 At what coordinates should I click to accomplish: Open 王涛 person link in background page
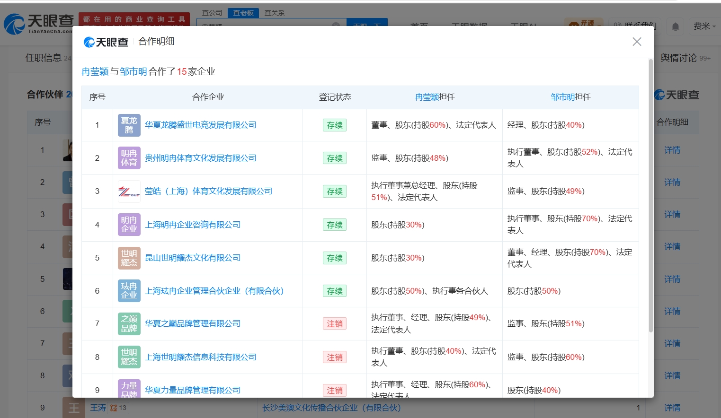coord(98,408)
